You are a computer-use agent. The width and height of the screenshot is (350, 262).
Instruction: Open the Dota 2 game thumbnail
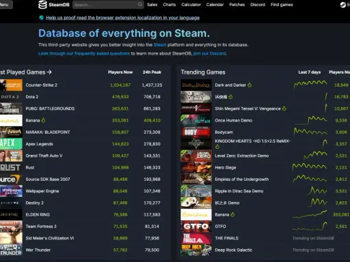coord(11,97)
